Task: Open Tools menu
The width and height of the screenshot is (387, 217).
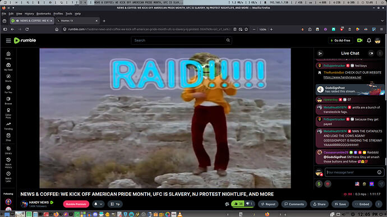Action: [x=69, y=13]
